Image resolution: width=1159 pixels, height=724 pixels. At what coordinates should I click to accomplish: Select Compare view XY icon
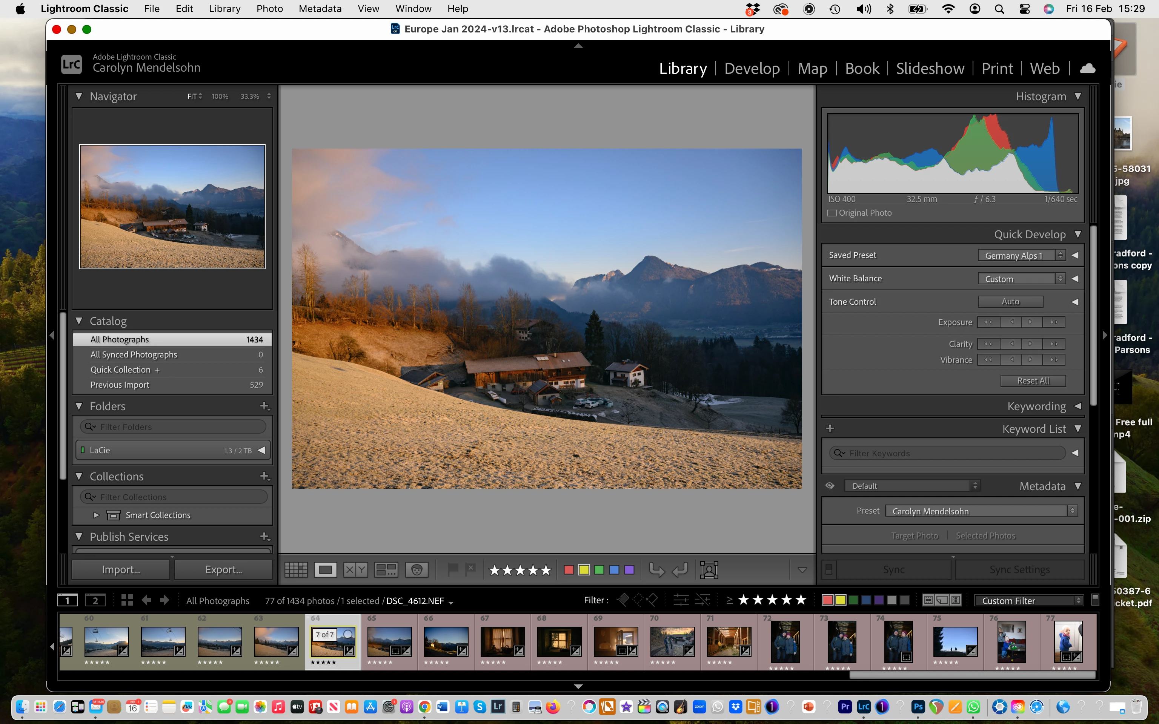[355, 570]
